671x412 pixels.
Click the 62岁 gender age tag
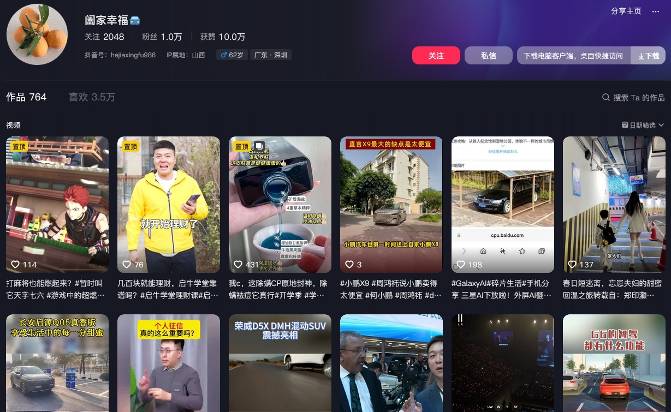231,55
